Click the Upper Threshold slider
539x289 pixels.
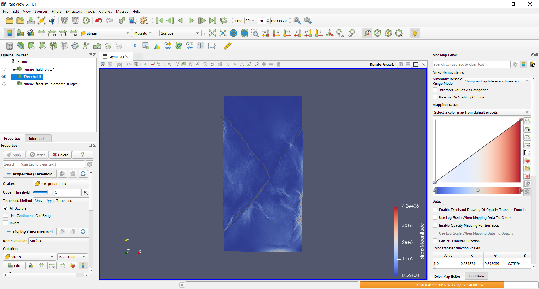[42, 192]
